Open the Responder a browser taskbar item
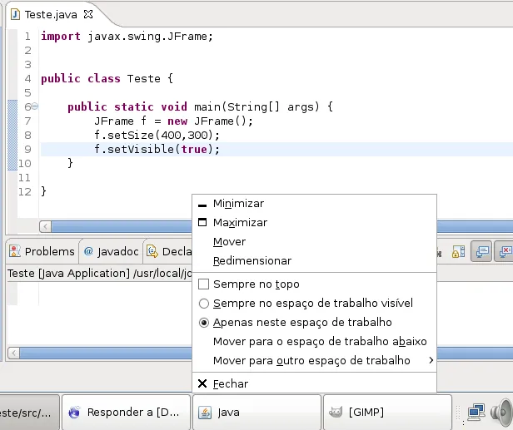Image resolution: width=513 pixels, height=430 pixels. [x=125, y=412]
